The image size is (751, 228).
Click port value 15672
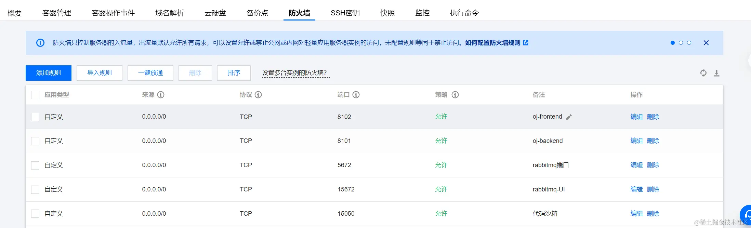(x=346, y=189)
